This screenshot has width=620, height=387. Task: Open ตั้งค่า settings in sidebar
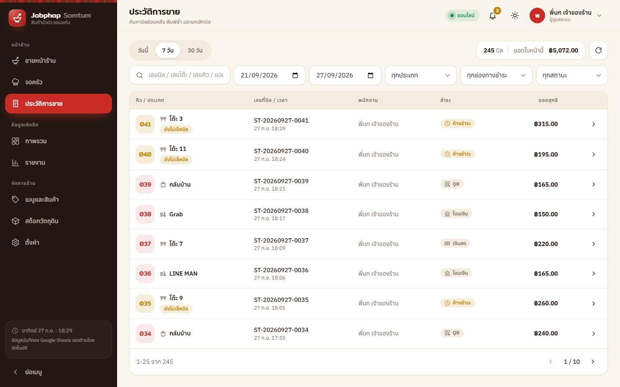[59, 243]
